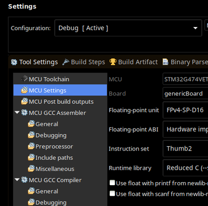Enable Use float with printf checkbox
This screenshot has height=206, width=208.
click(x=112, y=183)
